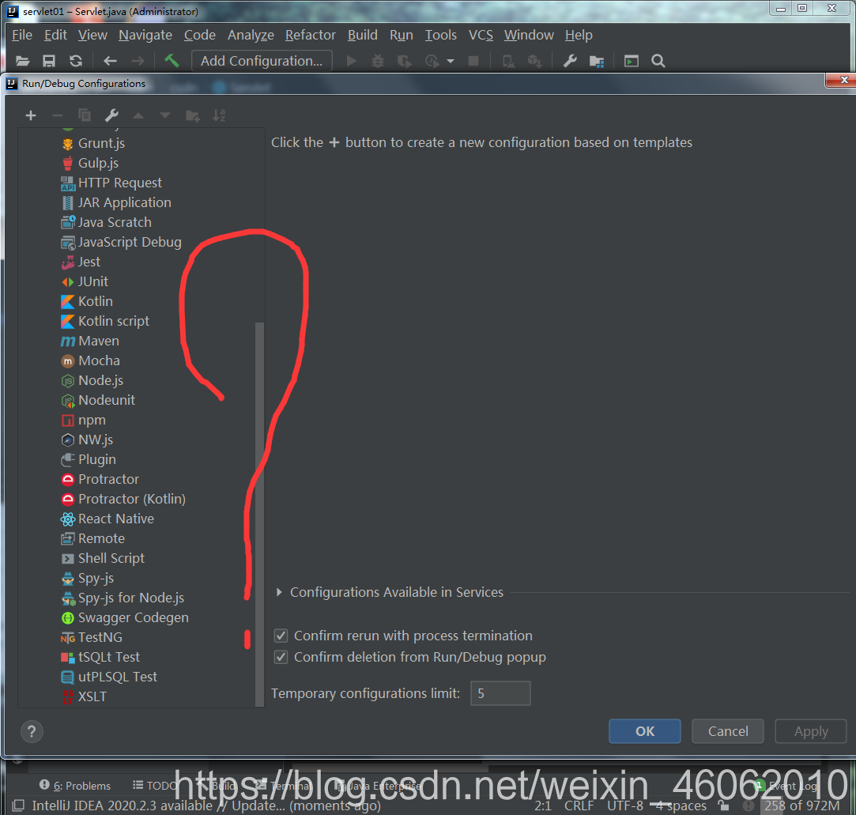Open Project Structure folder icon
This screenshot has width=856, height=815.
pos(597,61)
